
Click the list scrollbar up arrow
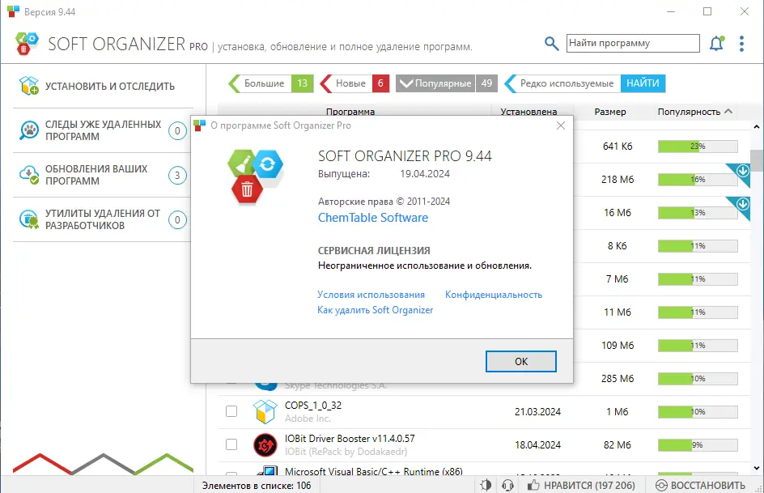click(x=757, y=126)
